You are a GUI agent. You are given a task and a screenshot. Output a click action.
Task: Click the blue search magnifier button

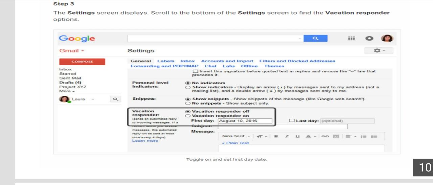315,39
